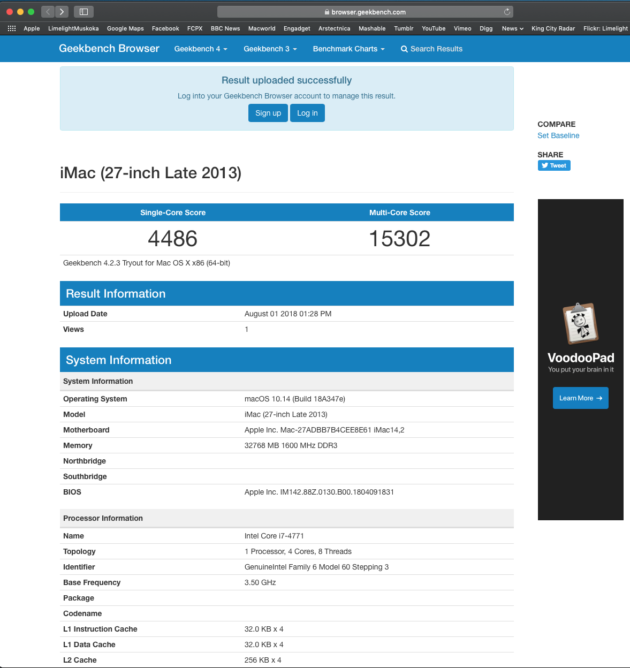The width and height of the screenshot is (630, 668).
Task: Click the Memory value 32768 MB 1600 MHz DDR3
Action: [291, 445]
